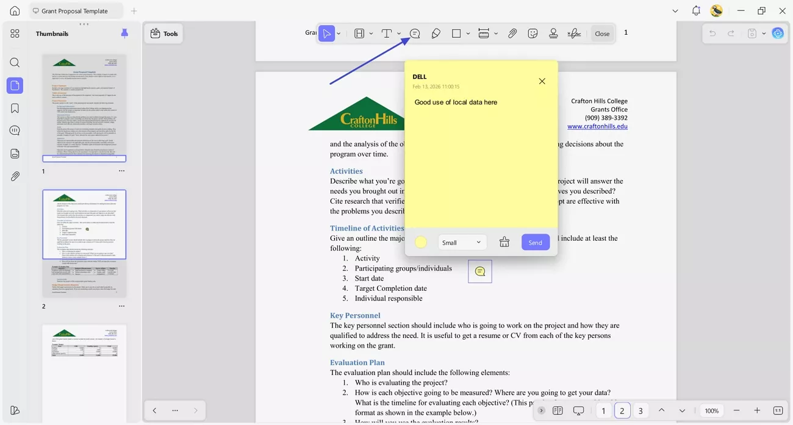Select the text highlight markup tool
This screenshot has width=793, height=425.
pos(359,34)
